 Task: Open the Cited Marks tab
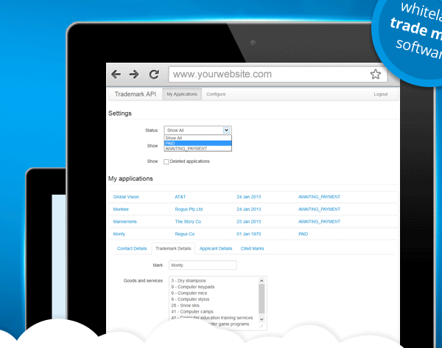click(x=252, y=248)
